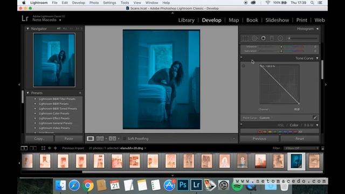The image size is (345, 194).
Task: Click the Reset button
Action: (300, 138)
